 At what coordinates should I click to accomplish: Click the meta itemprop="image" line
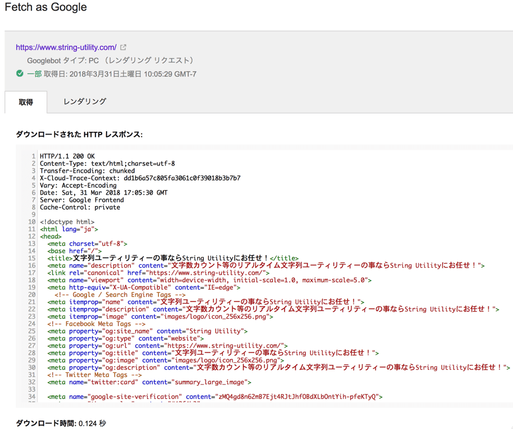161,316
